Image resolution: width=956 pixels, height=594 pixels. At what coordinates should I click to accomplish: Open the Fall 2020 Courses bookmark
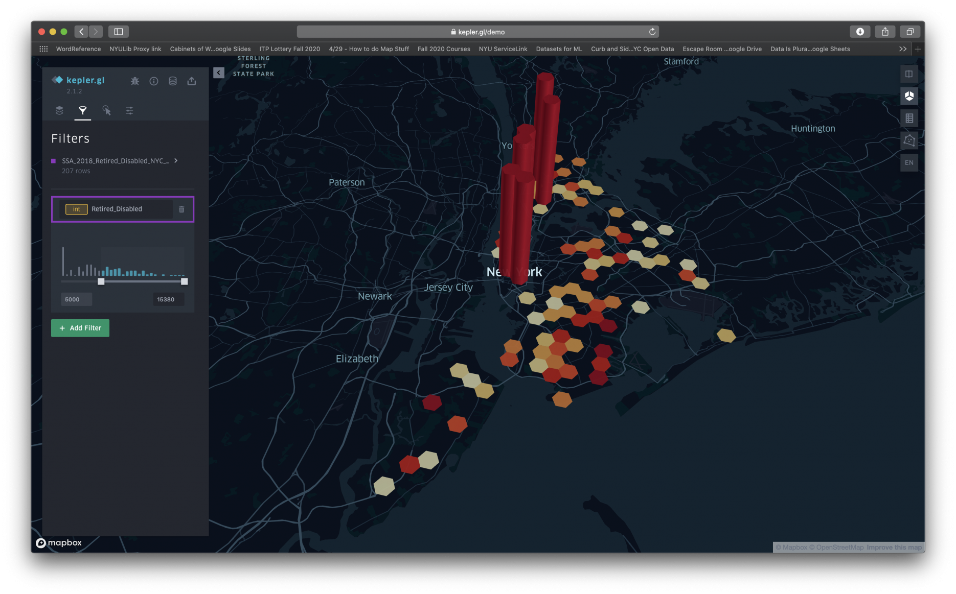pyautogui.click(x=444, y=49)
